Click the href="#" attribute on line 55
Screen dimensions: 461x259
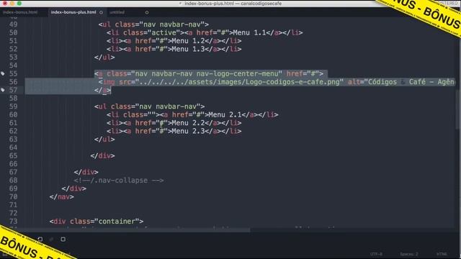pyautogui.click(x=303, y=73)
